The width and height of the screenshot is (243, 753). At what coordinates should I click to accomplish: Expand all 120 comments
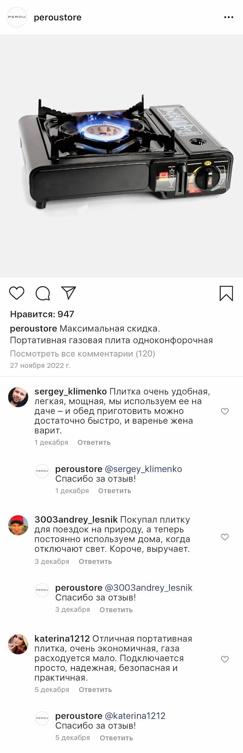tap(82, 354)
